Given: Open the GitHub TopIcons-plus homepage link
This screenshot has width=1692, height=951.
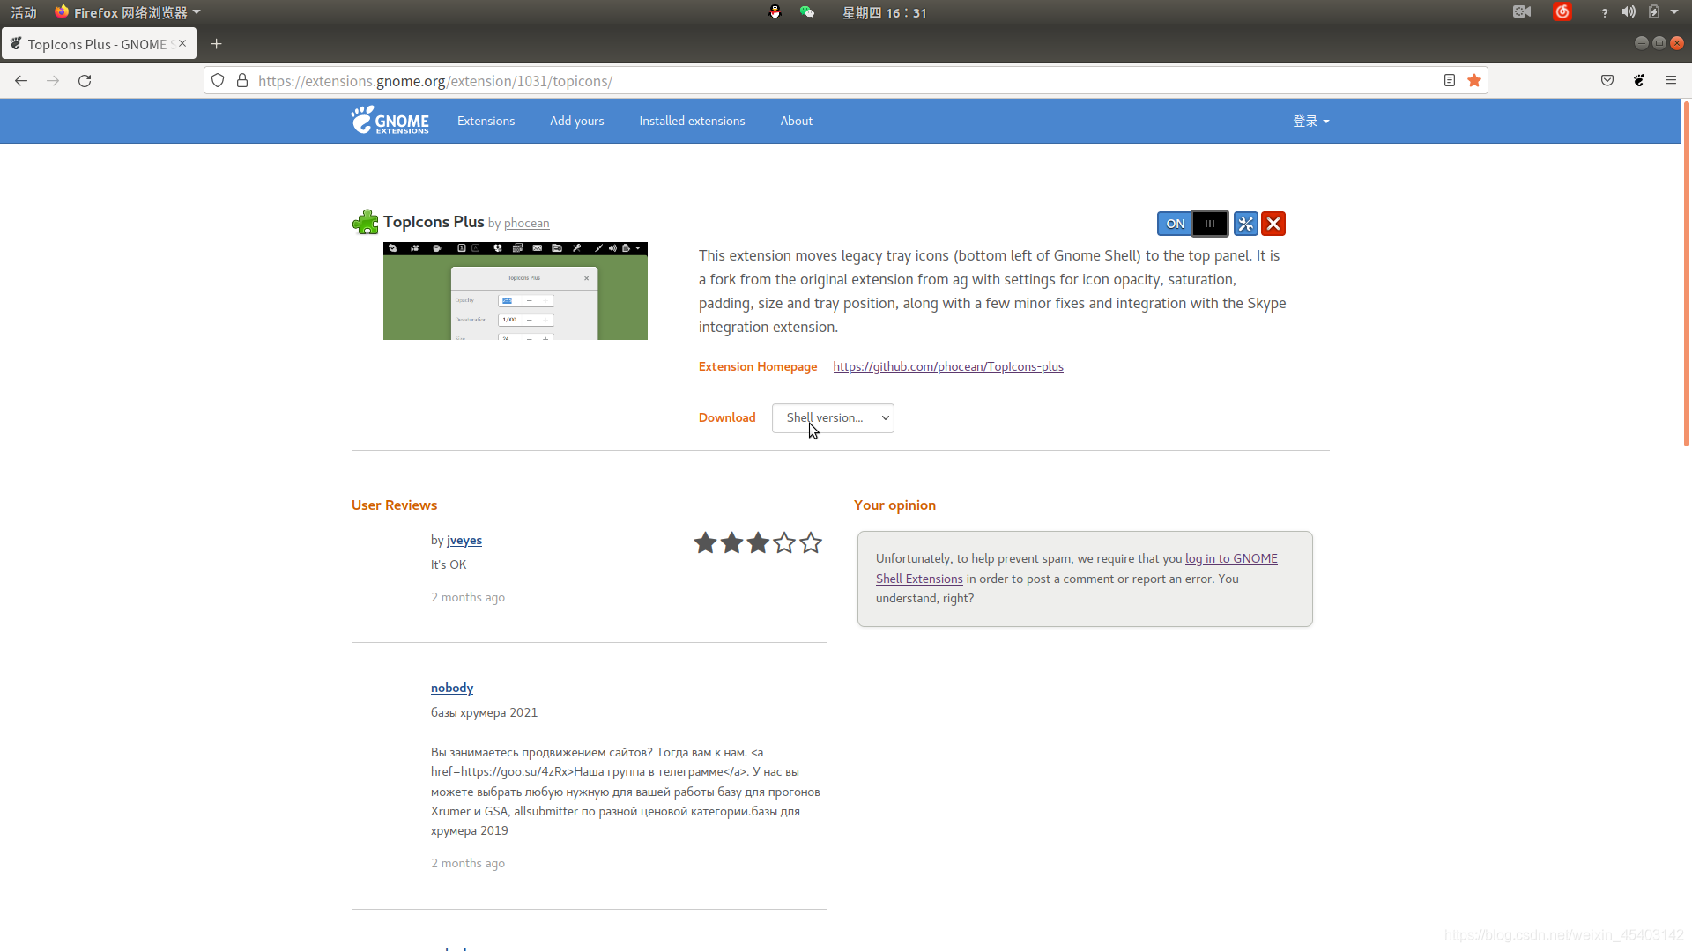Looking at the screenshot, I should point(948,367).
